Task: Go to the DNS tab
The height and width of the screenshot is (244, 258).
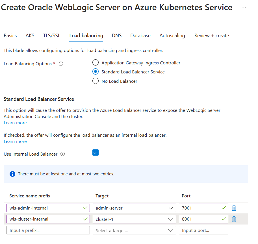Action: (x=117, y=36)
